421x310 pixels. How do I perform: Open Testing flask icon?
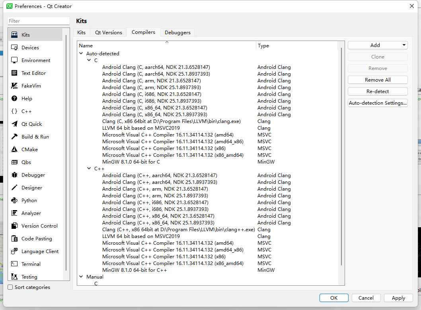[x=14, y=277]
